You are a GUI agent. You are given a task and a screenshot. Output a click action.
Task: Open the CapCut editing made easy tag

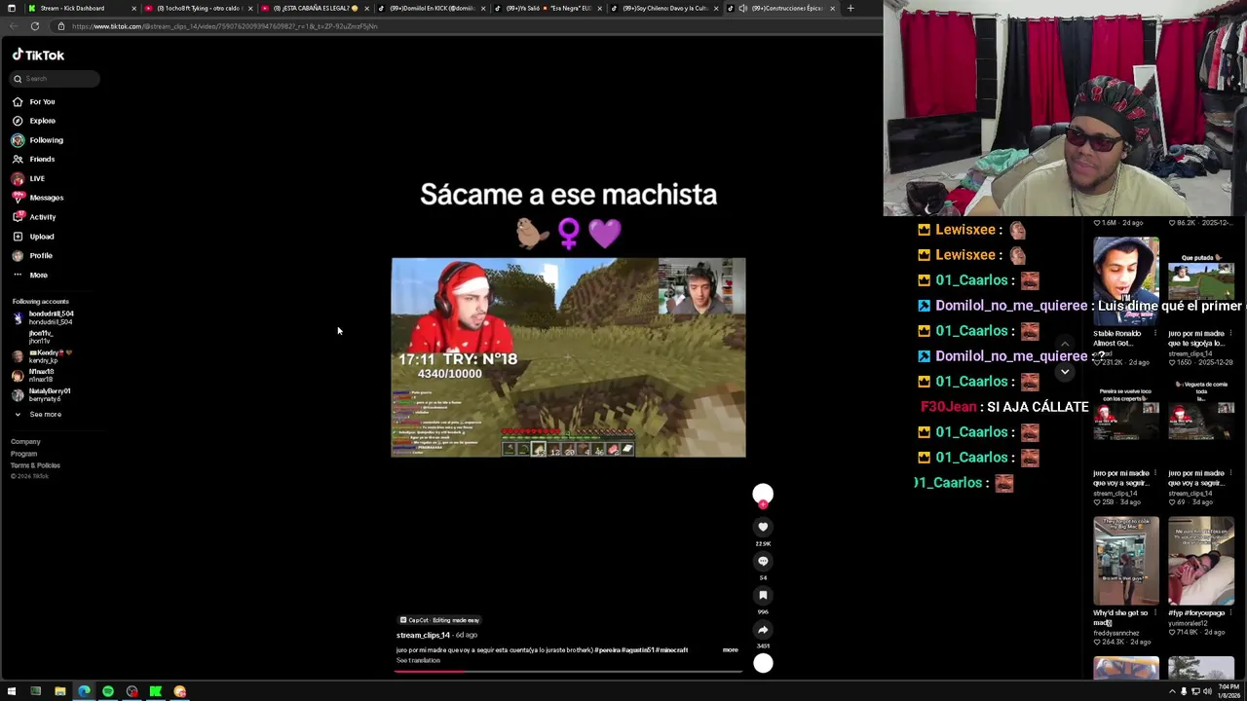click(x=439, y=620)
